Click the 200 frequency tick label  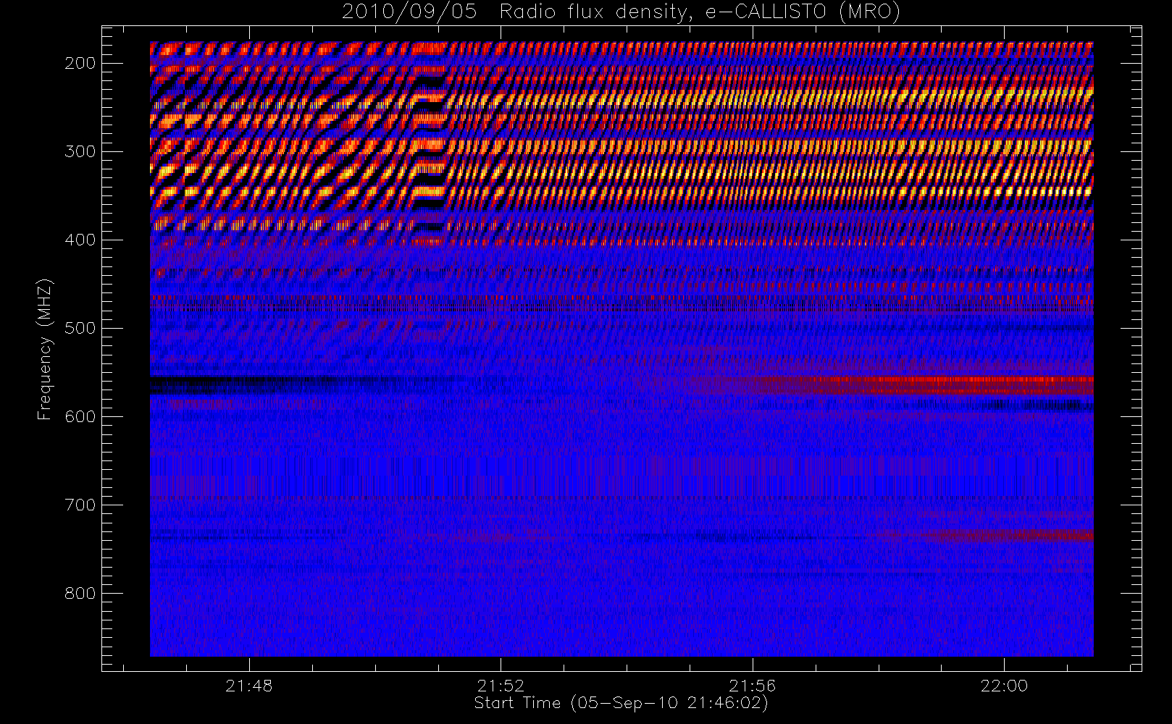click(80, 63)
